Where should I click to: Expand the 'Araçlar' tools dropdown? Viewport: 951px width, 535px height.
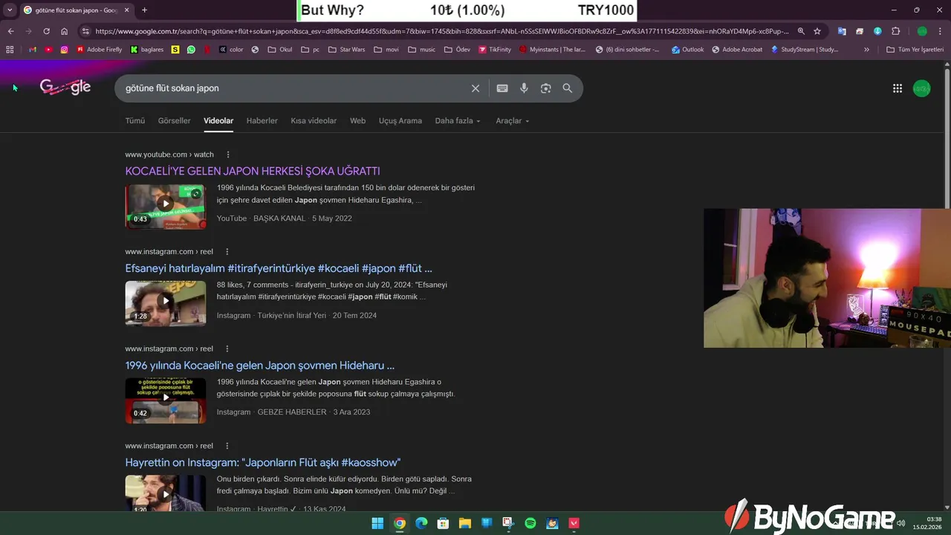pos(513,120)
